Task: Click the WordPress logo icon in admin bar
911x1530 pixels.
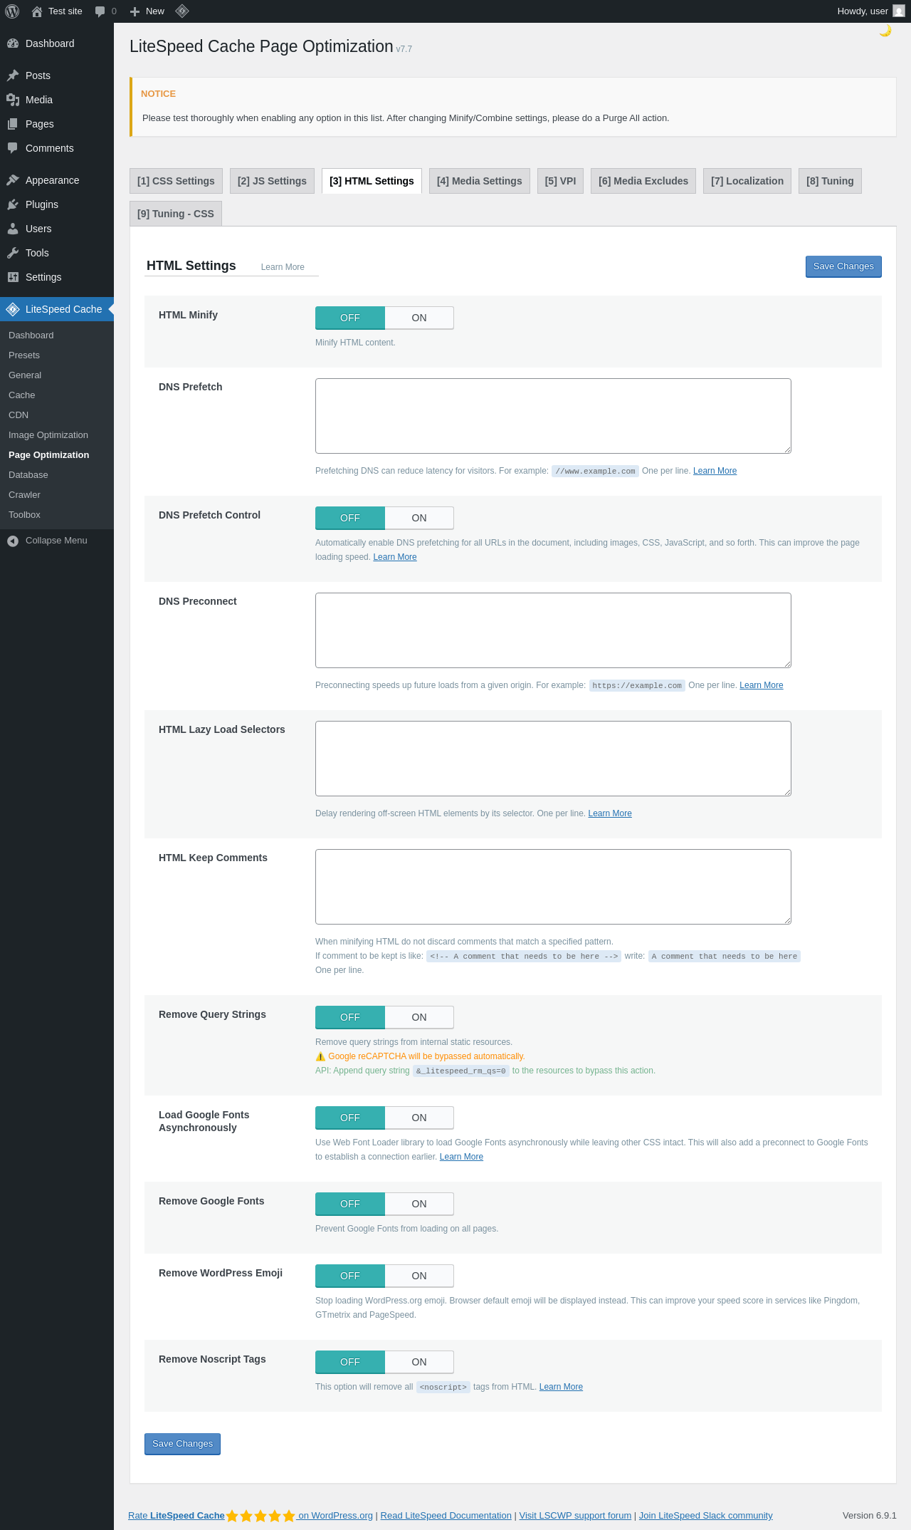Action: coord(12,11)
